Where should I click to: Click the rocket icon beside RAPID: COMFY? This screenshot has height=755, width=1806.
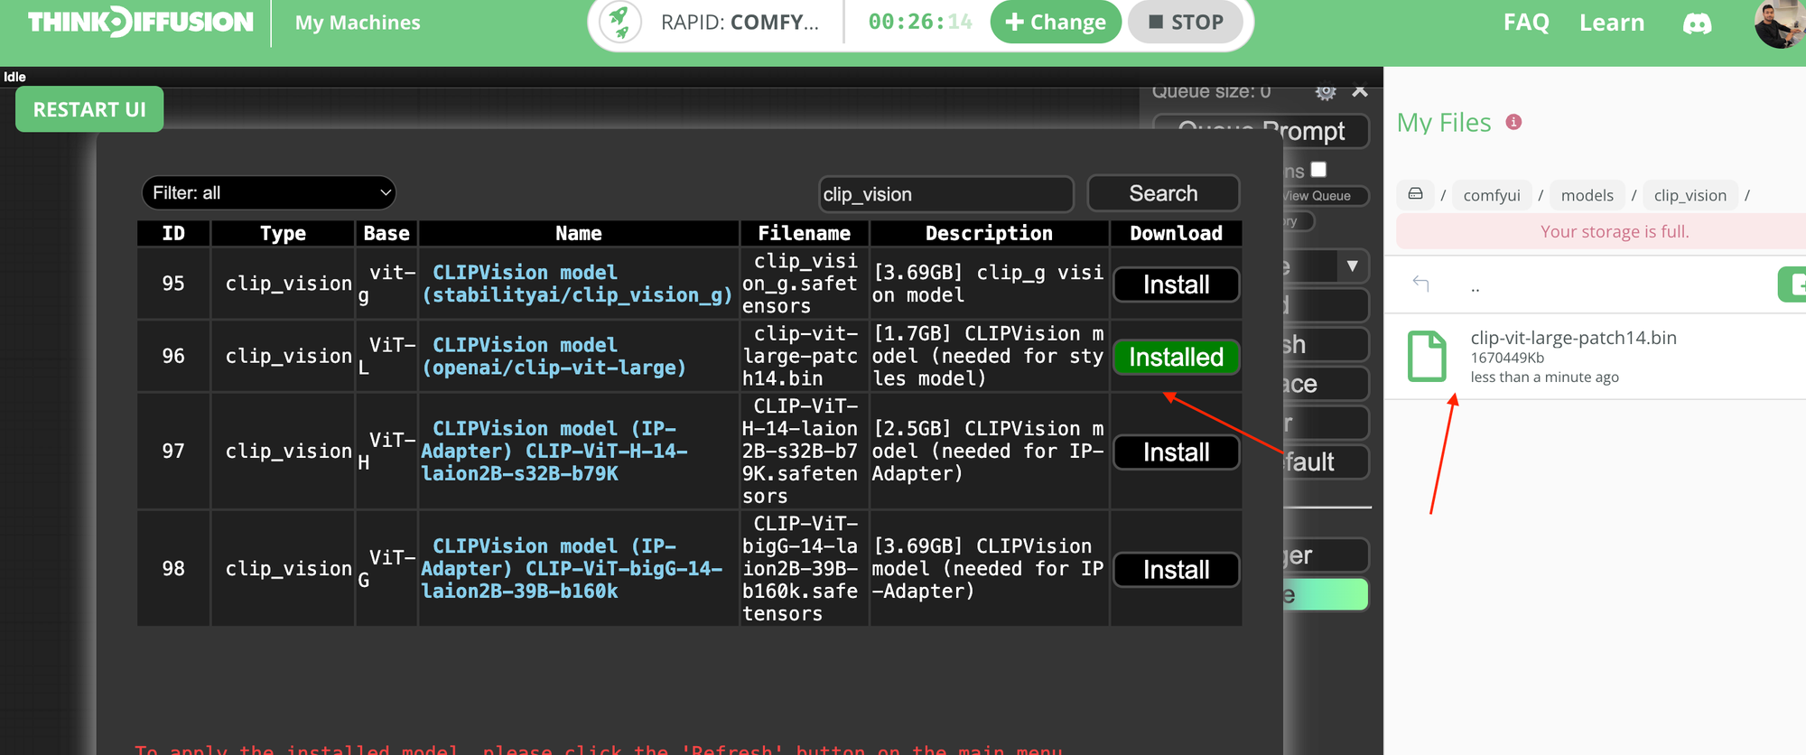620,22
